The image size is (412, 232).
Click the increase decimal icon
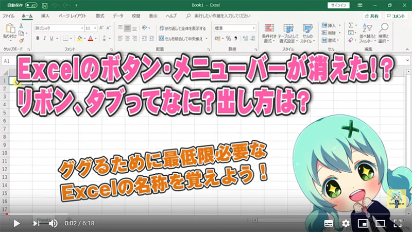coord(246,39)
